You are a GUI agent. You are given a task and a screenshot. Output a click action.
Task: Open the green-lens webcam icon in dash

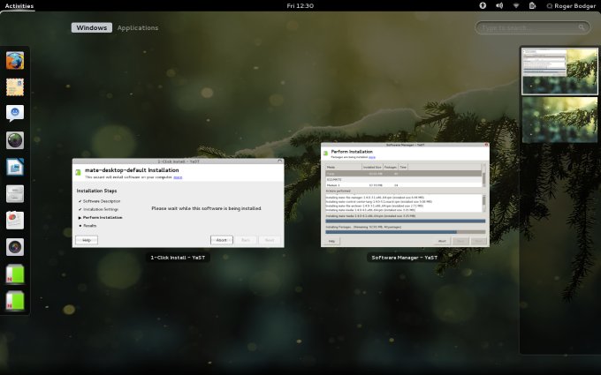pos(15,140)
